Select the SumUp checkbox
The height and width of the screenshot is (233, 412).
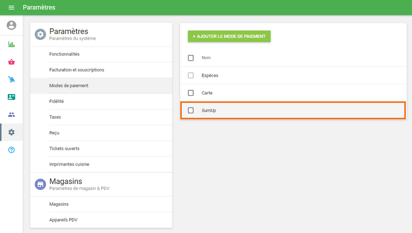[x=191, y=111]
